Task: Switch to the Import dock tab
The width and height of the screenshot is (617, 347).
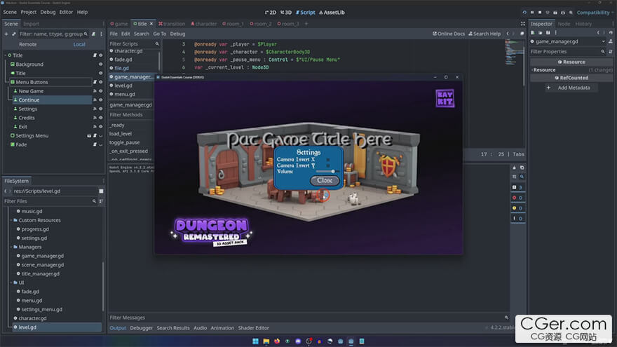Action: 31,24
